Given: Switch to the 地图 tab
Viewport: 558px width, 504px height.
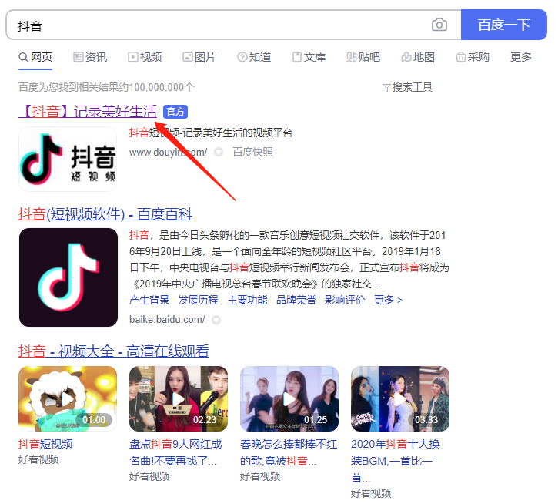Looking at the screenshot, I should pyautogui.click(x=418, y=57).
